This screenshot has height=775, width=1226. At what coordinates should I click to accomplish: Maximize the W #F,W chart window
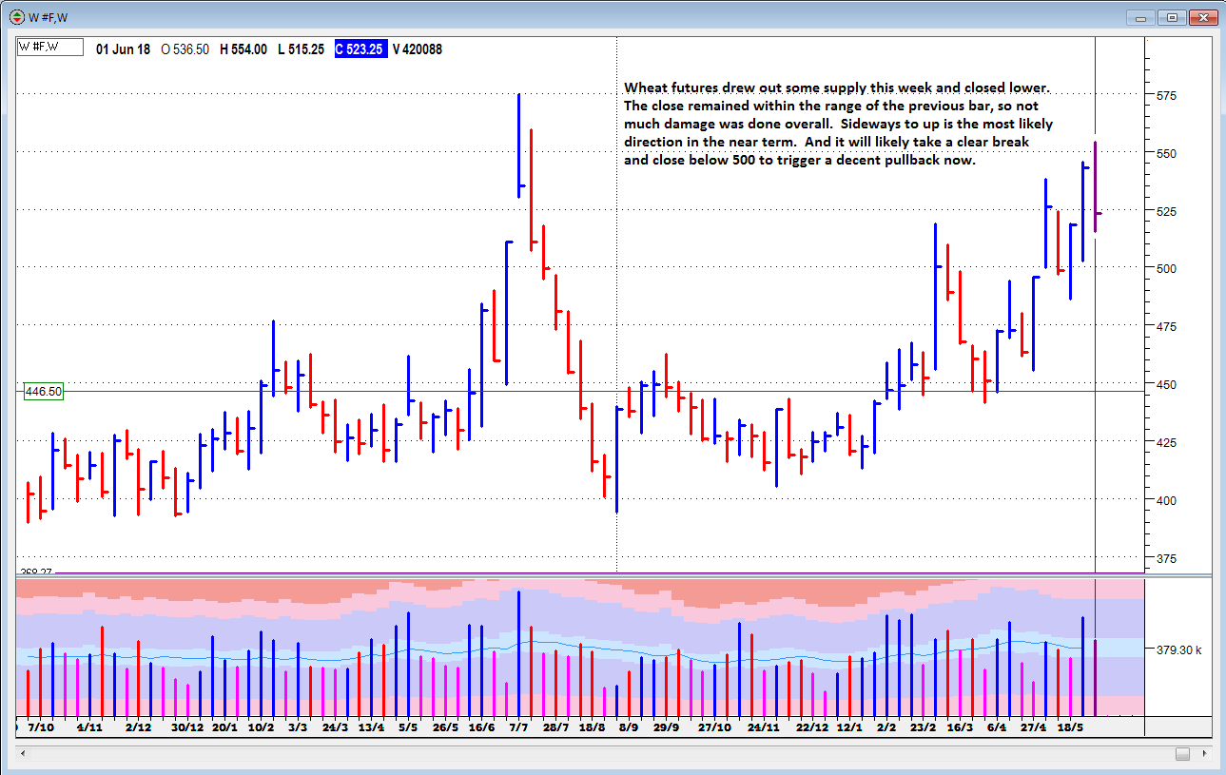tap(1172, 17)
